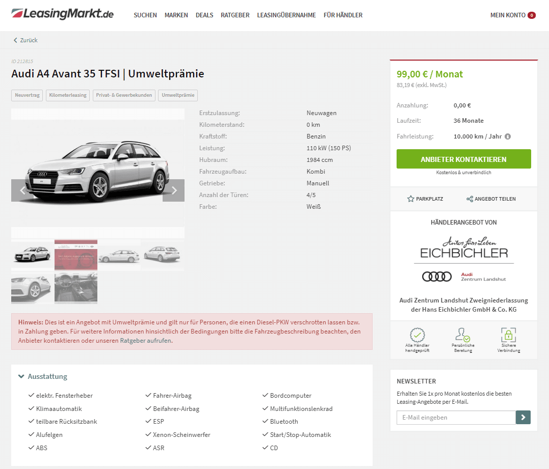
Task: Click the 'Klimaautomatik' equipment item
Action: 59,409
